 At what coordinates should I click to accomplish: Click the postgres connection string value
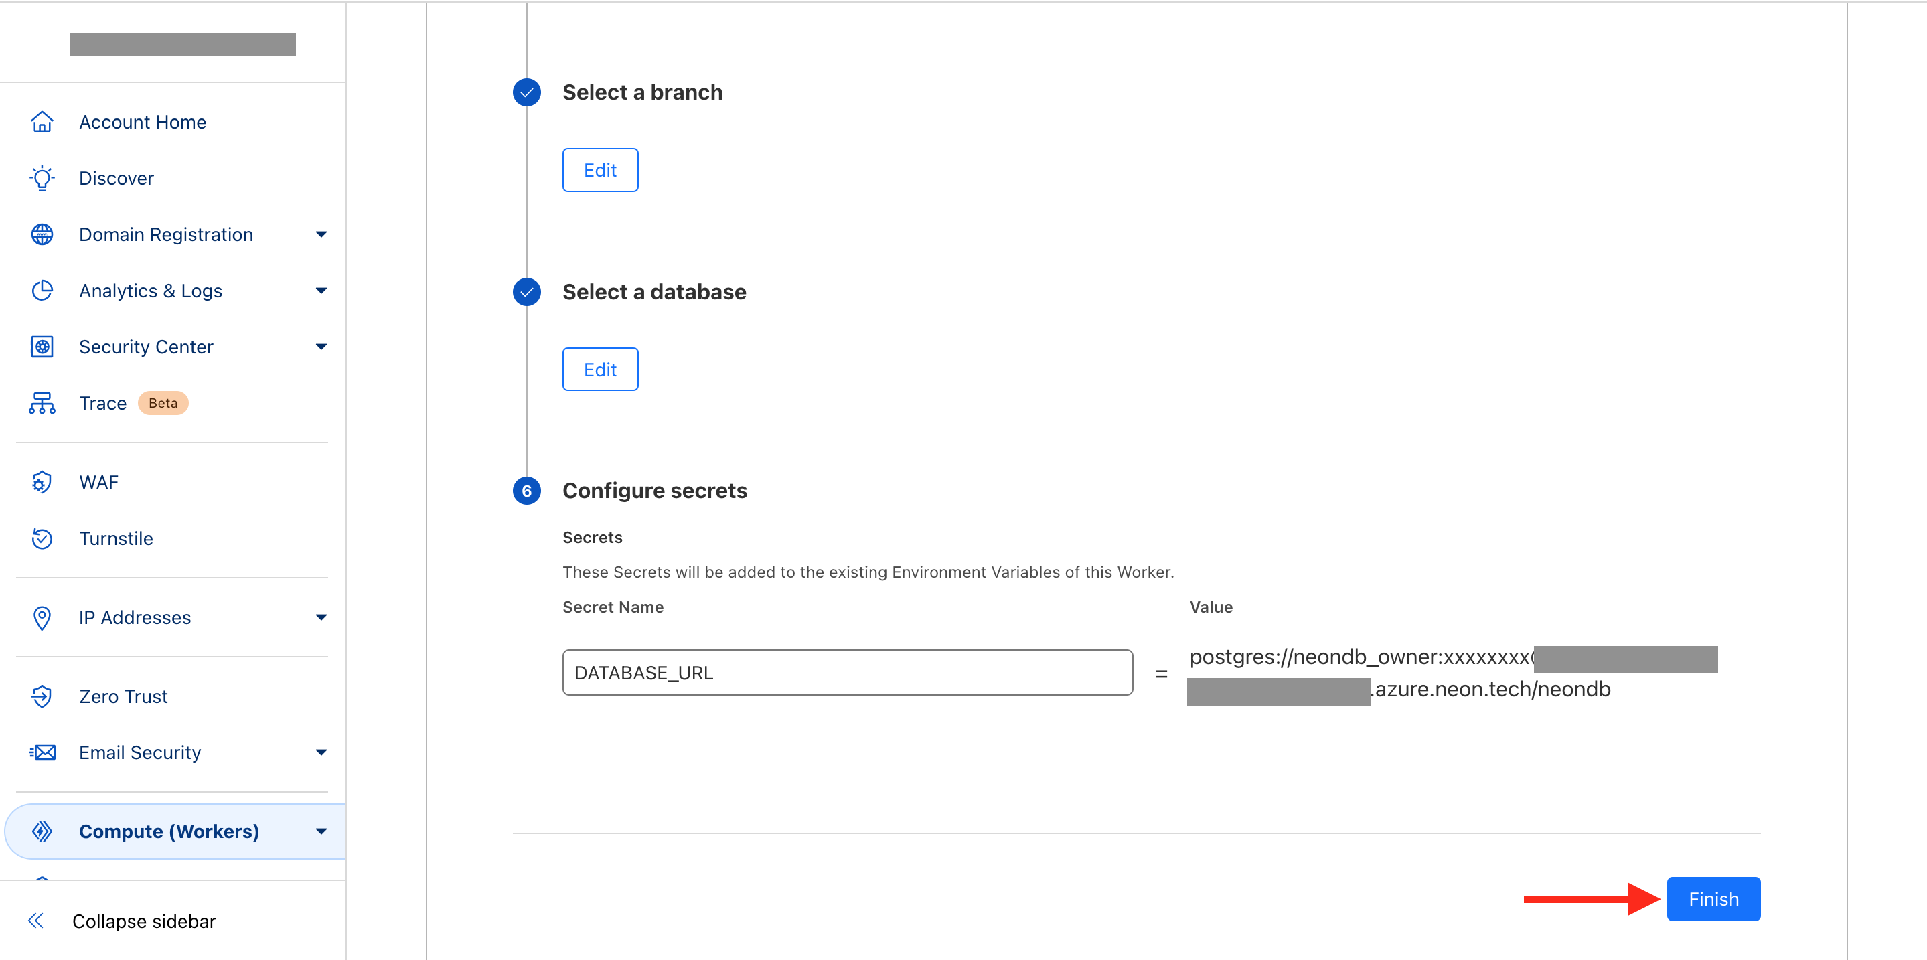click(x=1453, y=673)
